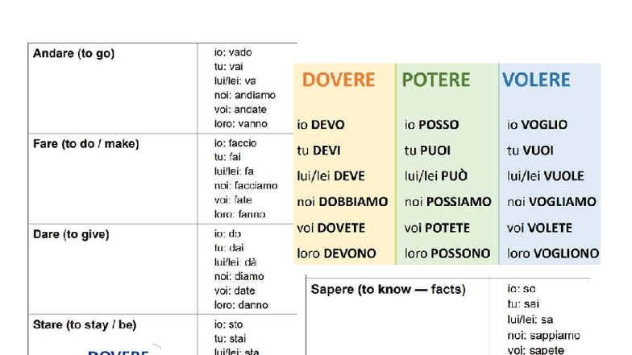The height and width of the screenshot is (355, 632).
Task: Click 'lui/lei DEVE' entry
Action: point(331,176)
